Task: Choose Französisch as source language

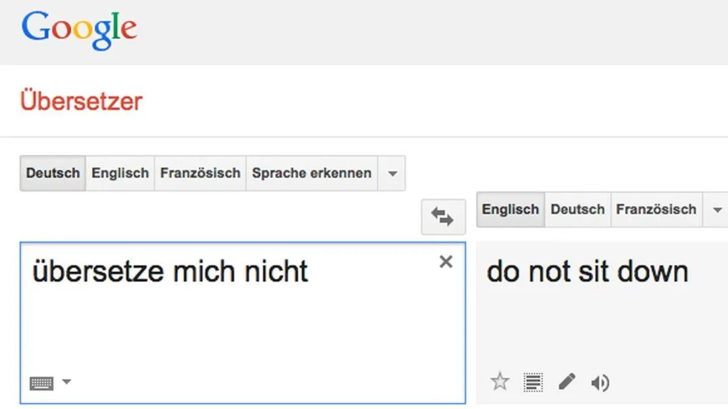Action: pos(200,173)
